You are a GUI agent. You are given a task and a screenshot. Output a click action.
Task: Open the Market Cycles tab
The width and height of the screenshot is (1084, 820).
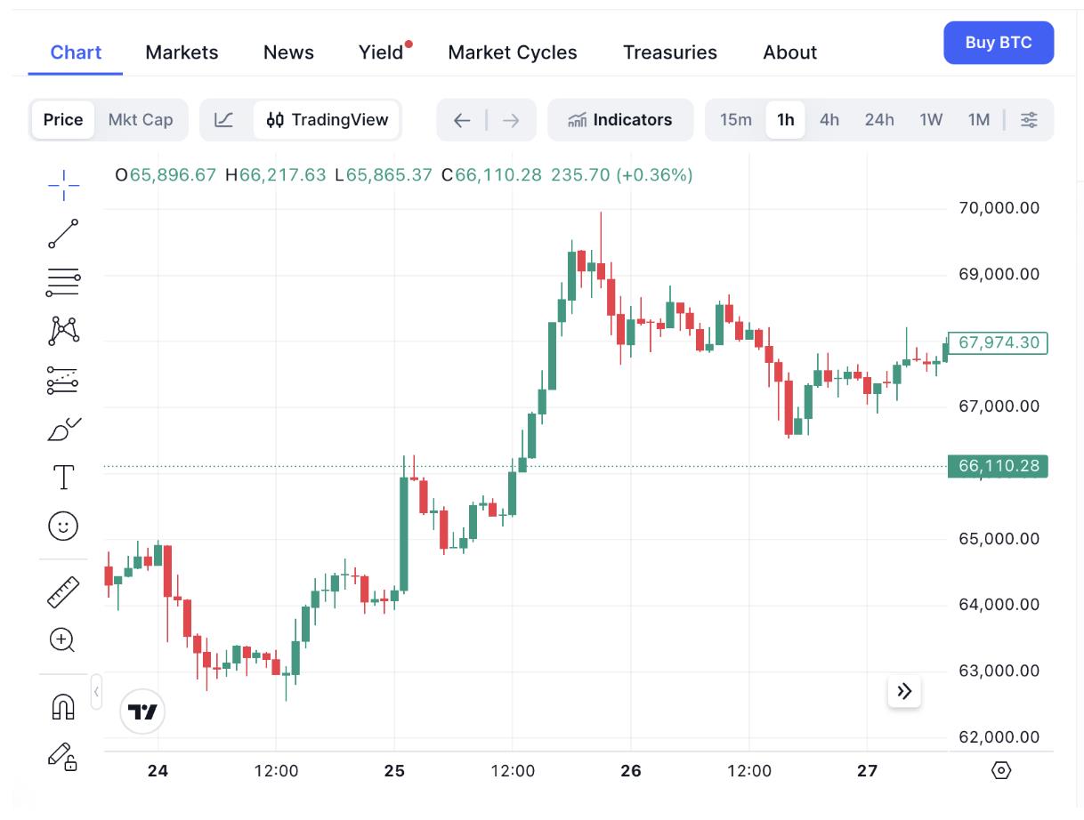click(x=513, y=52)
